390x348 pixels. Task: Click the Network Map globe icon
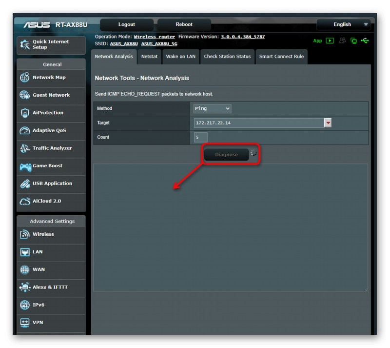coord(25,77)
